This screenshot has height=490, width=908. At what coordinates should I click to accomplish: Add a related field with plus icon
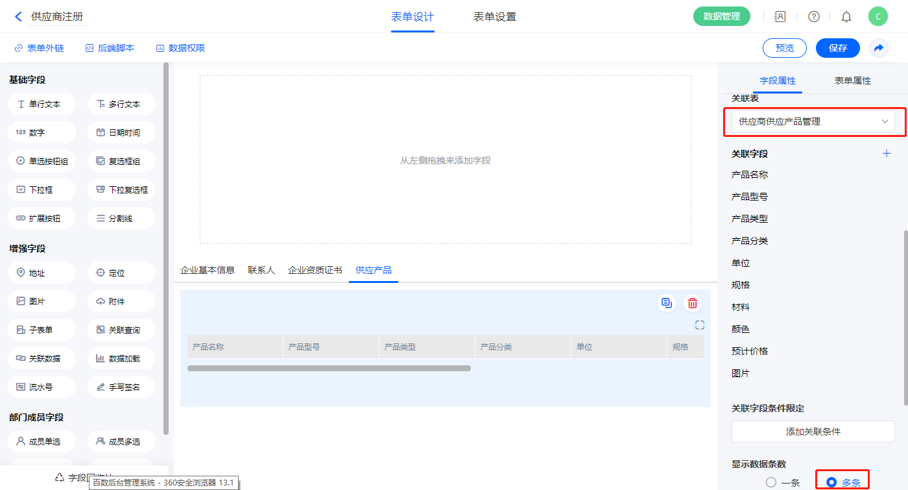pyautogui.click(x=887, y=154)
